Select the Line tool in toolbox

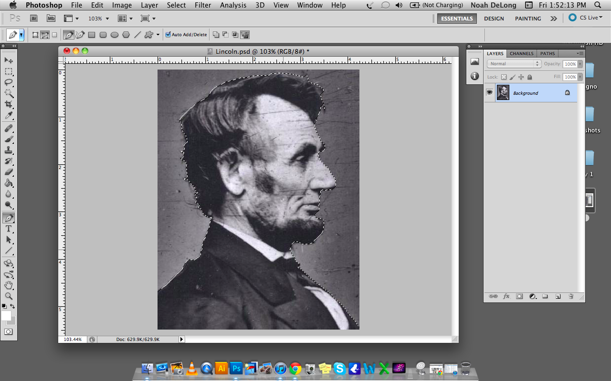coord(9,251)
